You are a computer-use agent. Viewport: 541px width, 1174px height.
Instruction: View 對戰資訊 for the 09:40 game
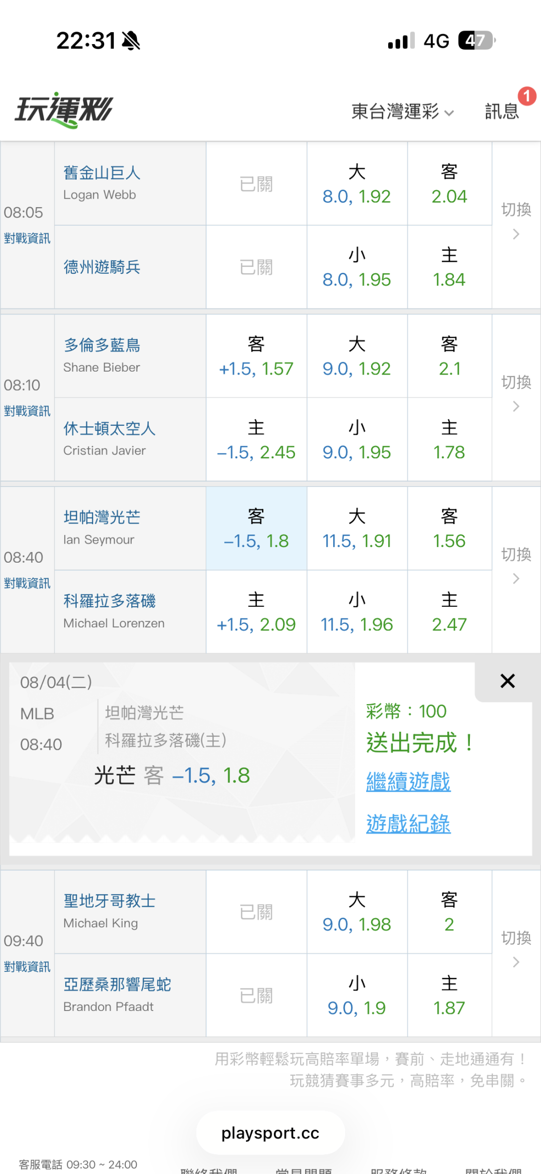tap(27, 966)
